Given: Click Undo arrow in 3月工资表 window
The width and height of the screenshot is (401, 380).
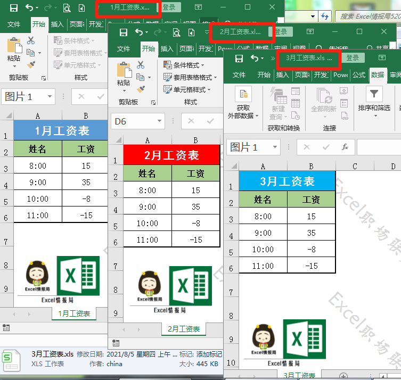Looking at the screenshot, I should (x=255, y=58).
